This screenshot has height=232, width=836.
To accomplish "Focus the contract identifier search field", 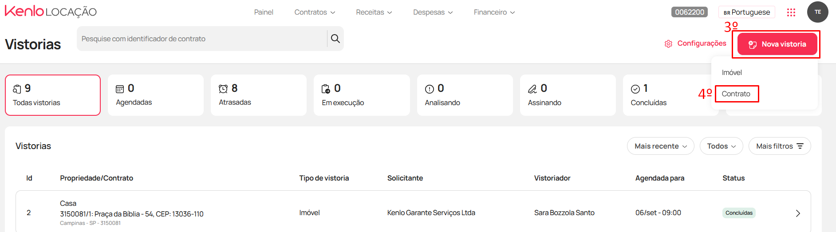I will (x=202, y=39).
